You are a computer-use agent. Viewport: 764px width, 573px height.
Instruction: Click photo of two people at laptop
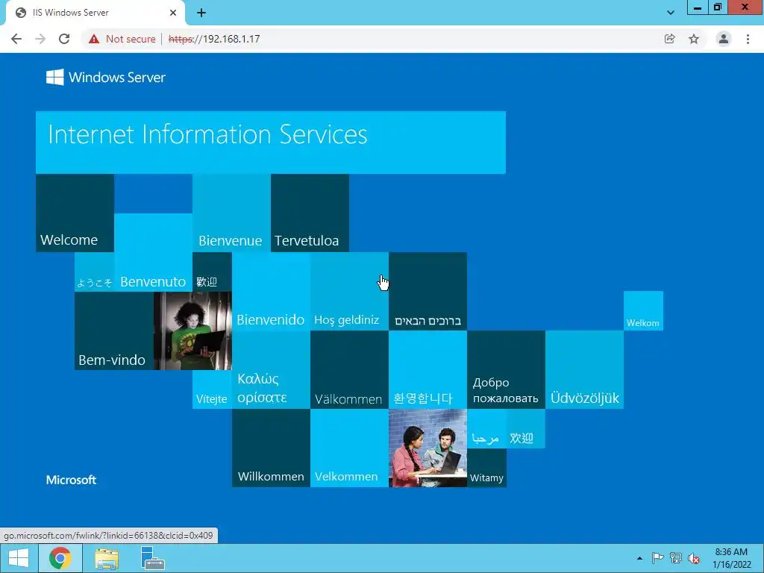pyautogui.click(x=428, y=448)
